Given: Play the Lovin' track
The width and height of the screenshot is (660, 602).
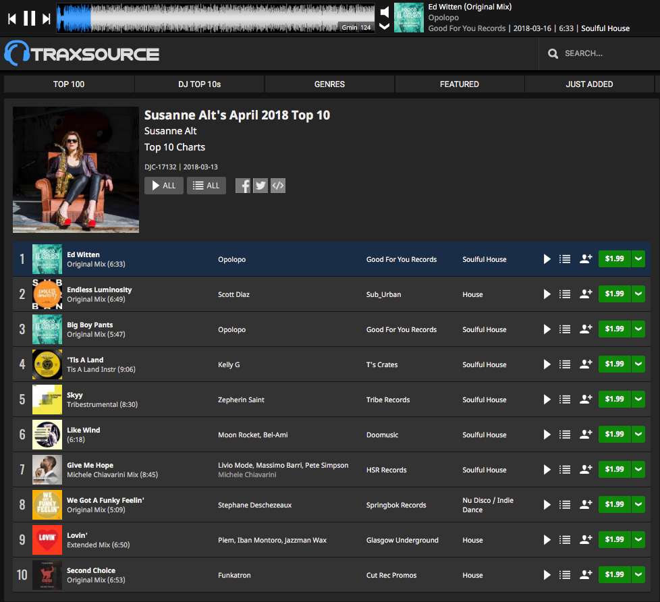Looking at the screenshot, I should 547,539.
